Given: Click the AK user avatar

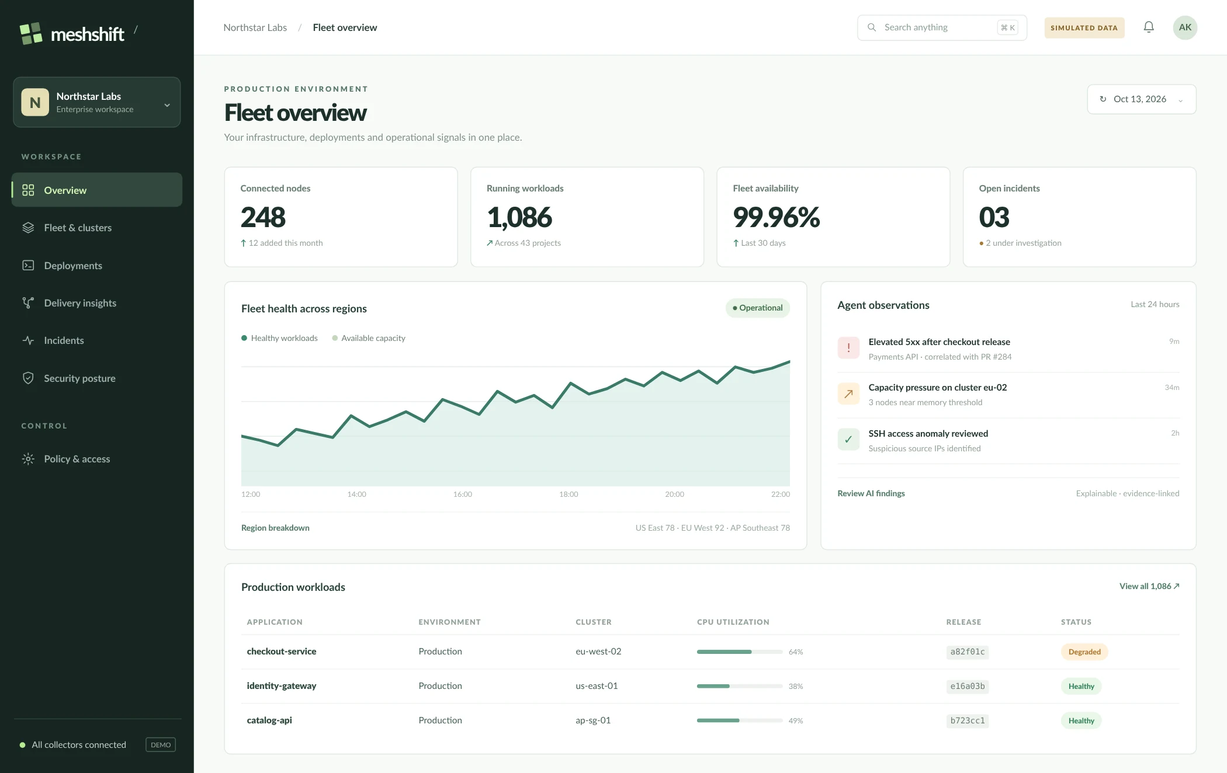Looking at the screenshot, I should coord(1185,27).
